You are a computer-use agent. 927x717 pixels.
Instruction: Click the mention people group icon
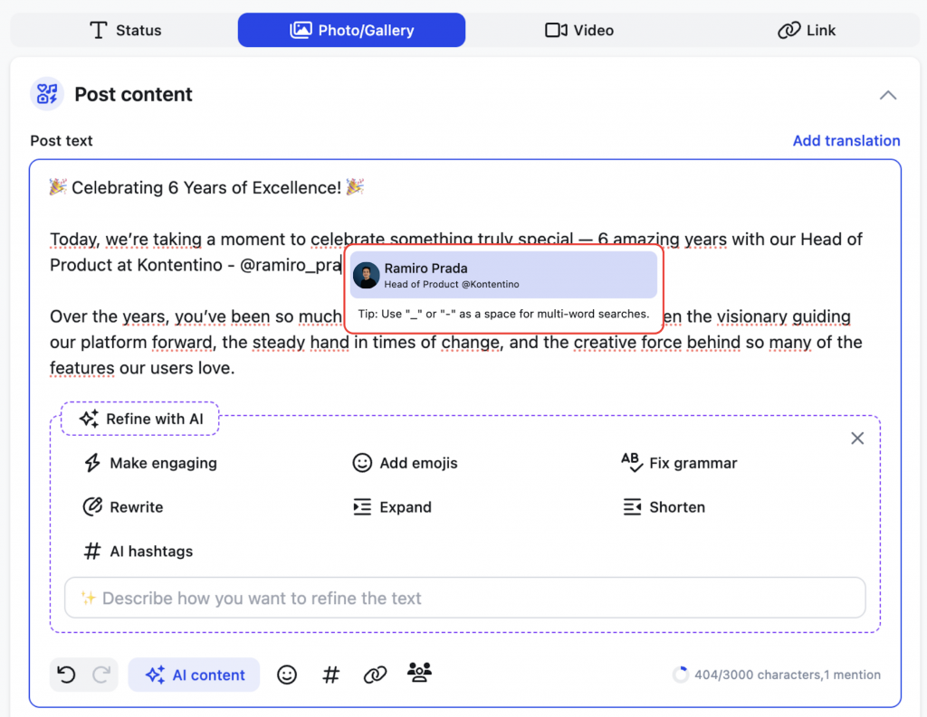[x=419, y=672]
